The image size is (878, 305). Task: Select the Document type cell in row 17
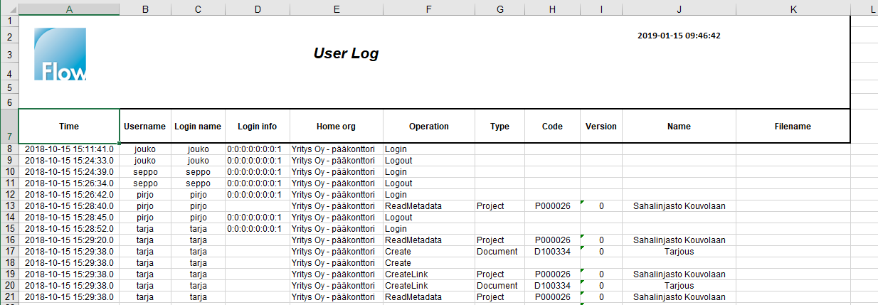click(499, 252)
